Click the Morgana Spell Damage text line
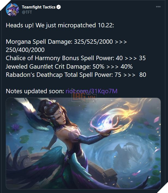 (66, 42)
